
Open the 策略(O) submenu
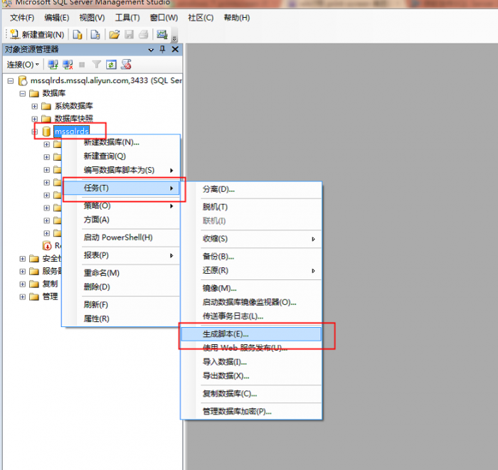point(121,205)
